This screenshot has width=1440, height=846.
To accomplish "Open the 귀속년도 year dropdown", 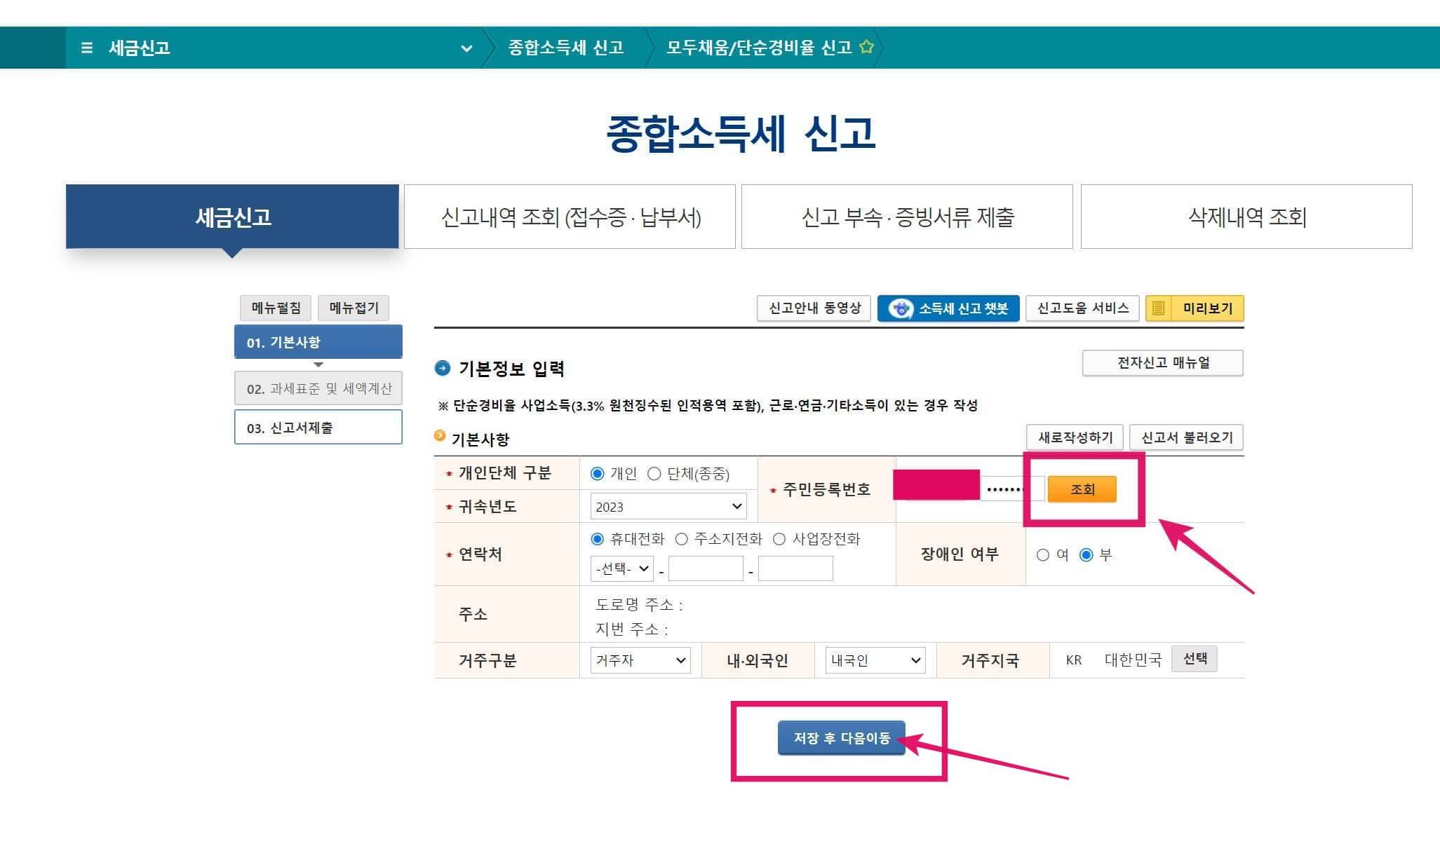I will [666, 506].
